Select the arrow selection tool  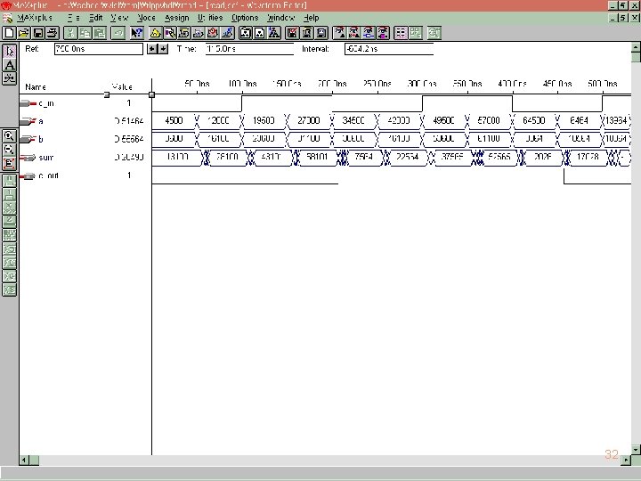tap(10, 51)
